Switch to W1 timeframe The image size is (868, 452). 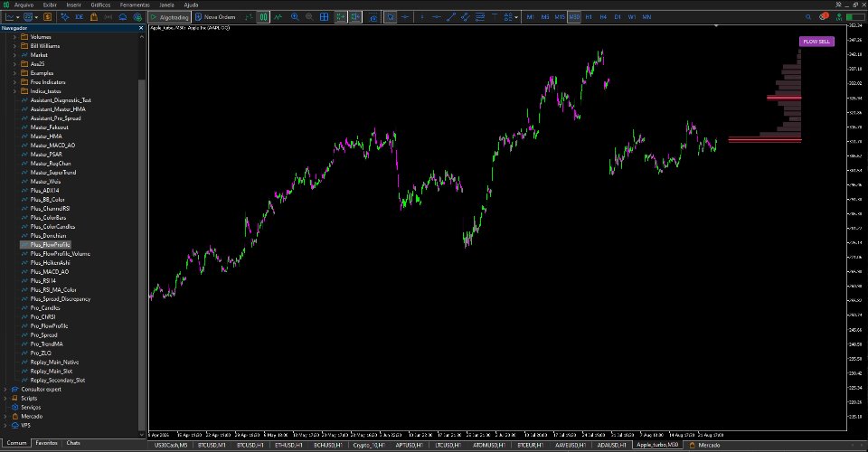pyautogui.click(x=632, y=17)
